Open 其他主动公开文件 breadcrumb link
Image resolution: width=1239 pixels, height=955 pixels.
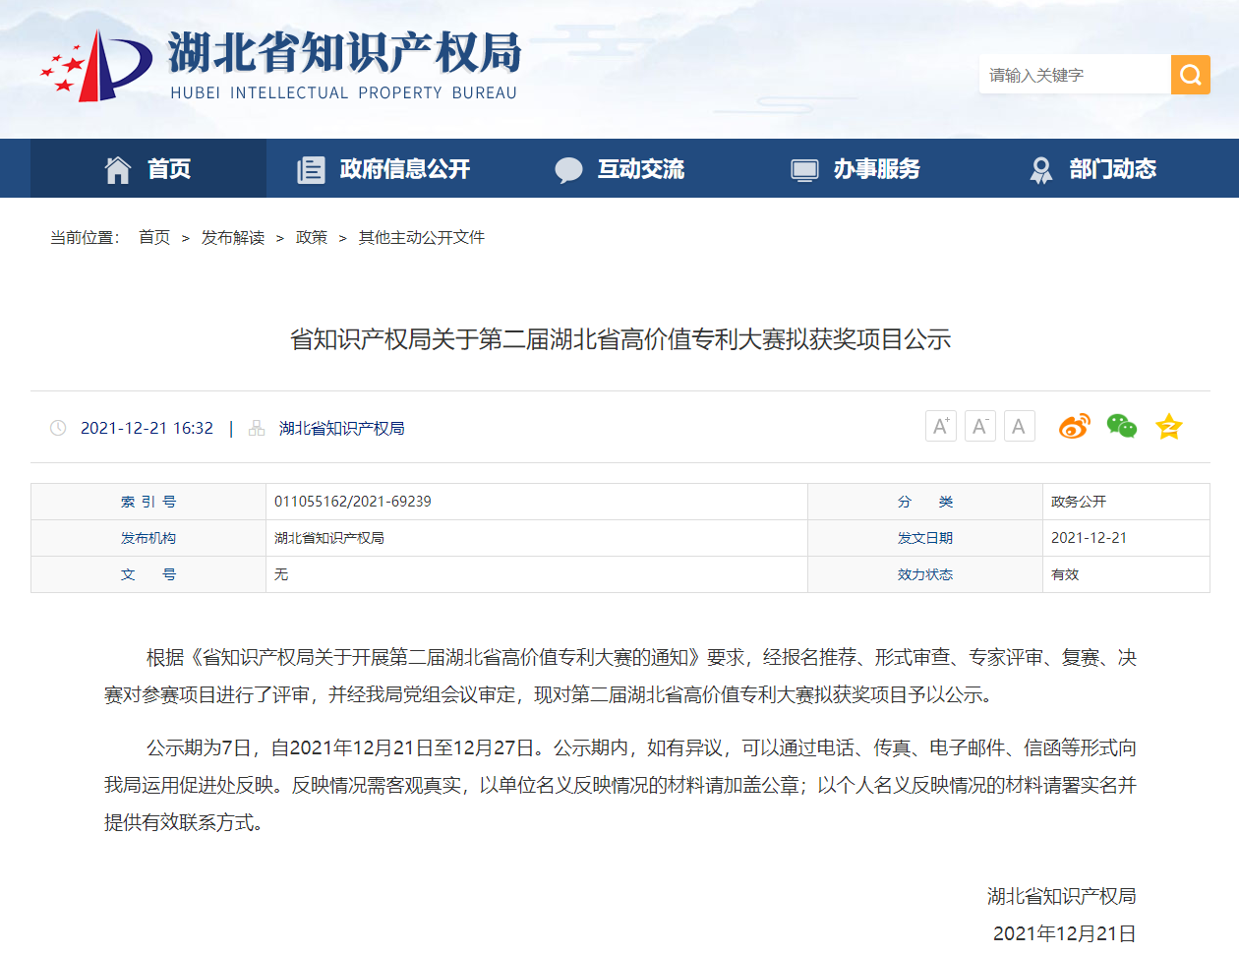[x=422, y=237]
